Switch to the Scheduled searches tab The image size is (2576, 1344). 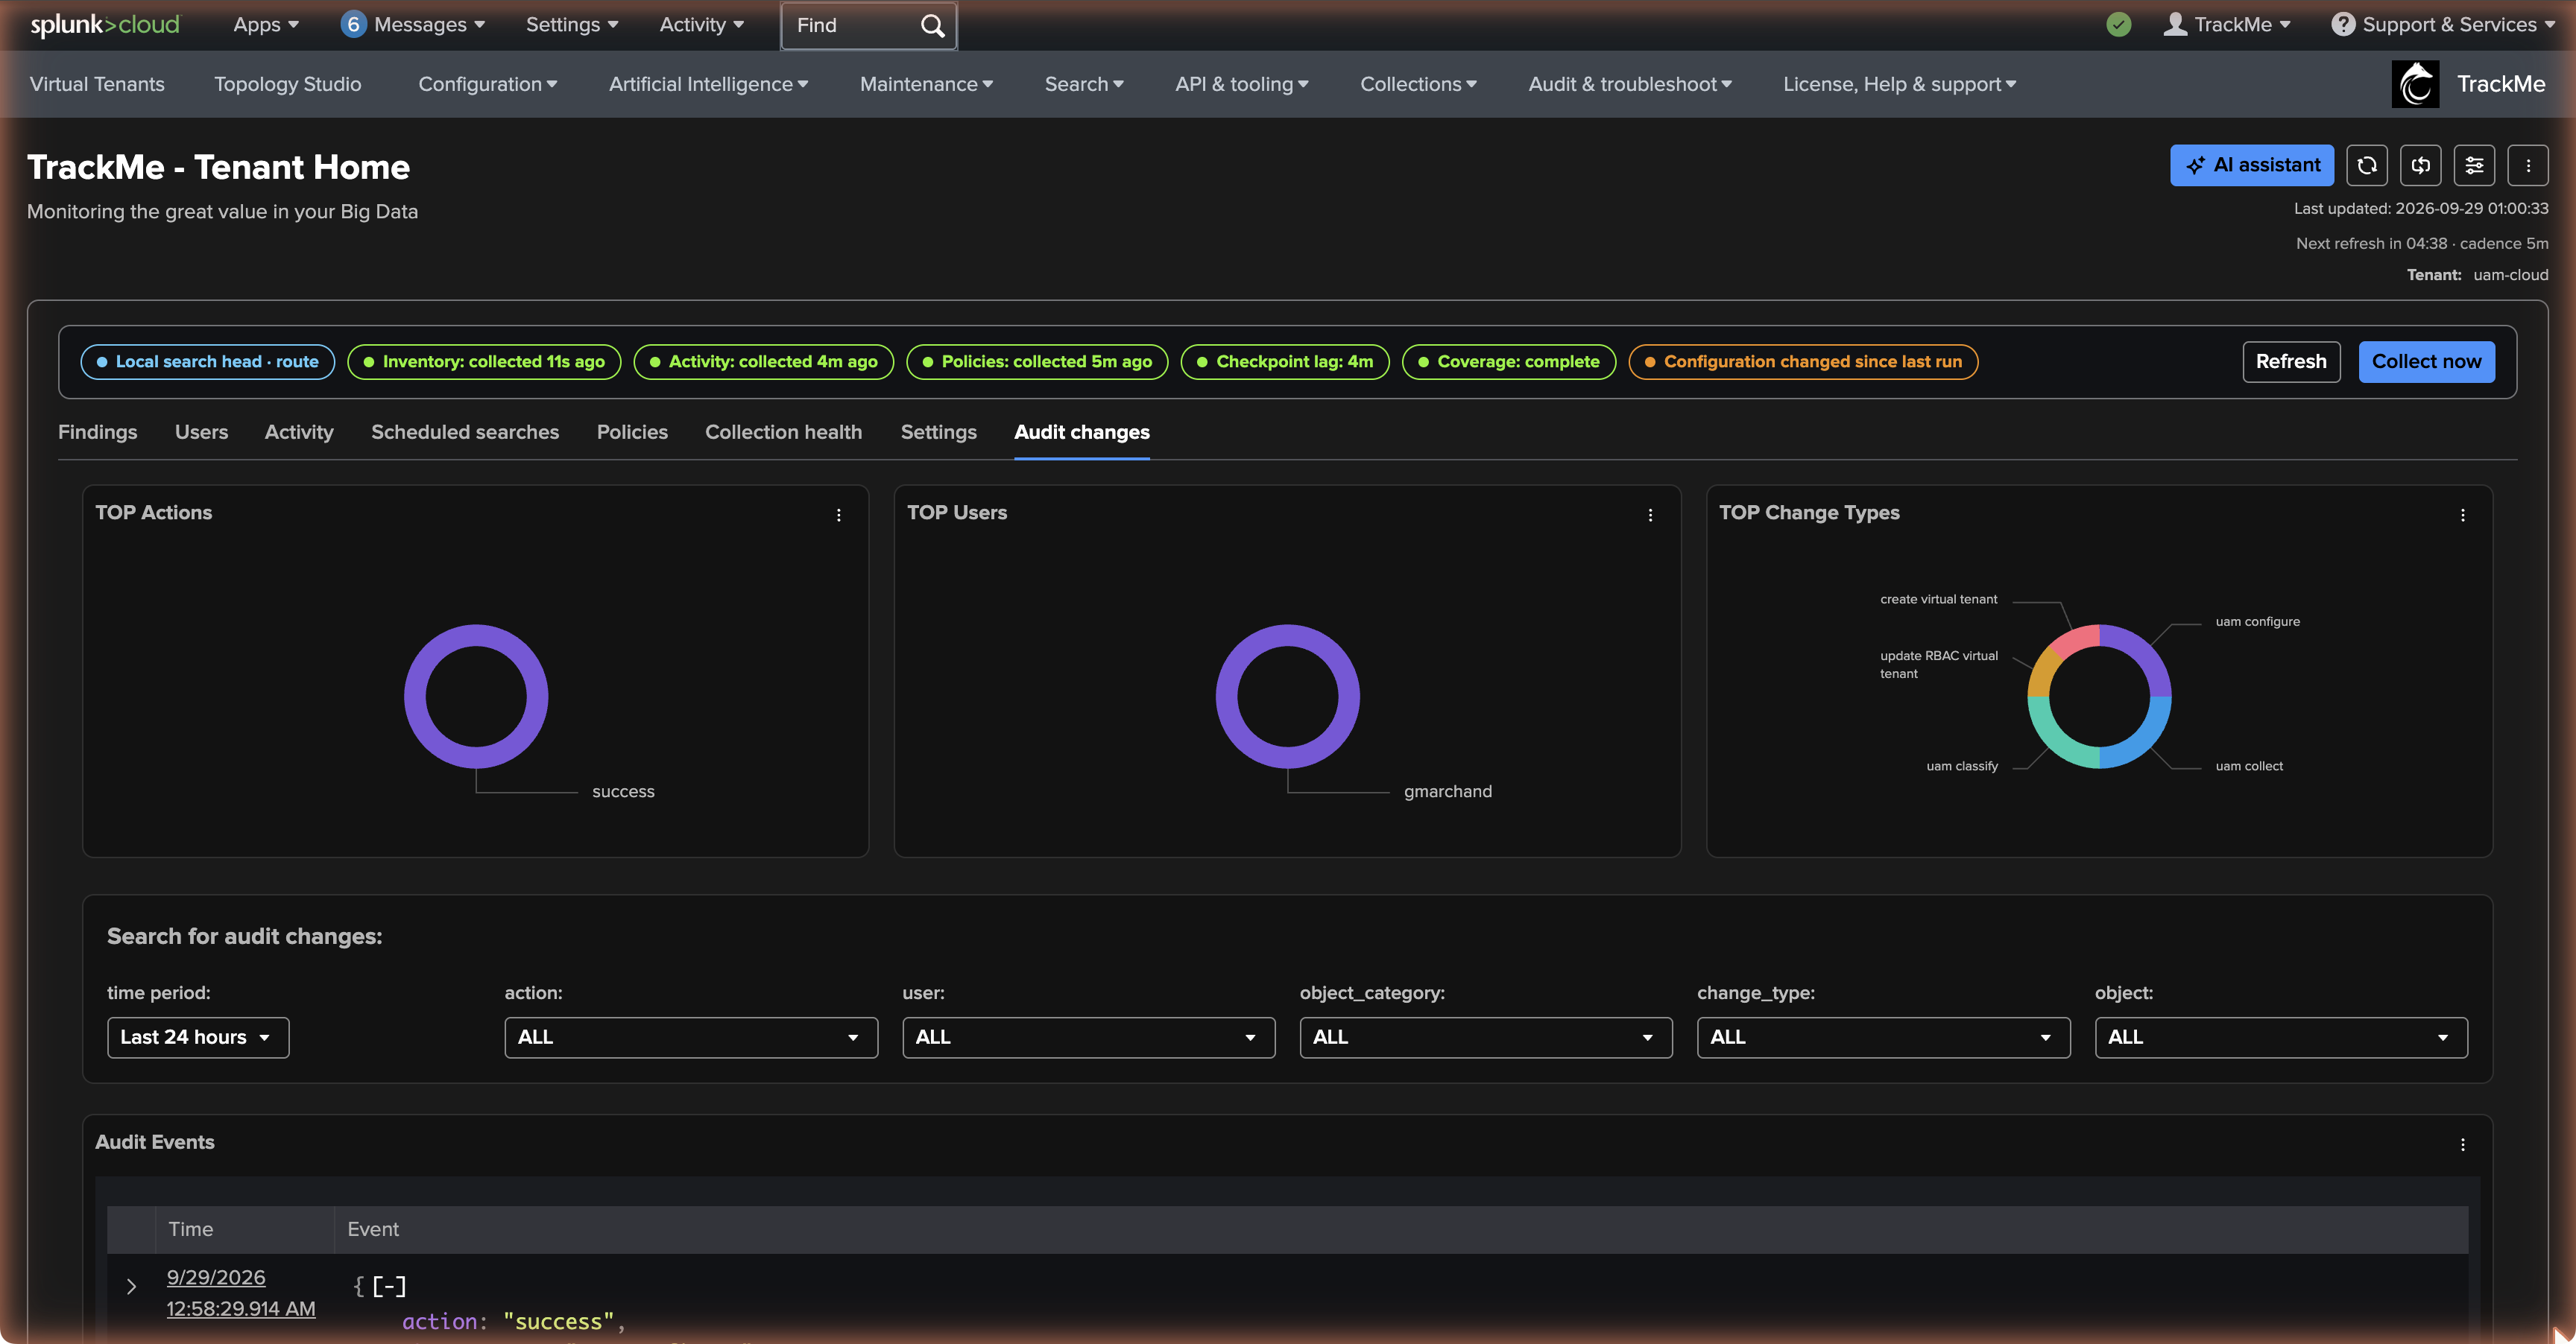point(465,433)
